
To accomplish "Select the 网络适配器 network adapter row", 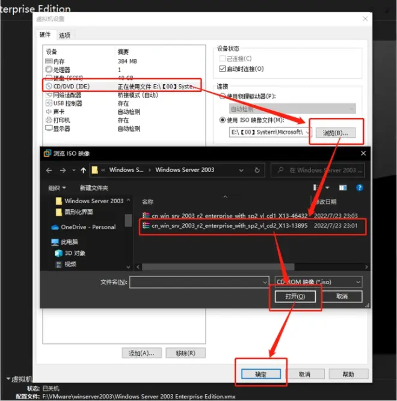I will pos(124,95).
